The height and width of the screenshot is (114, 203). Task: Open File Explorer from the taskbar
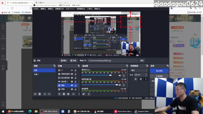[36, 111]
